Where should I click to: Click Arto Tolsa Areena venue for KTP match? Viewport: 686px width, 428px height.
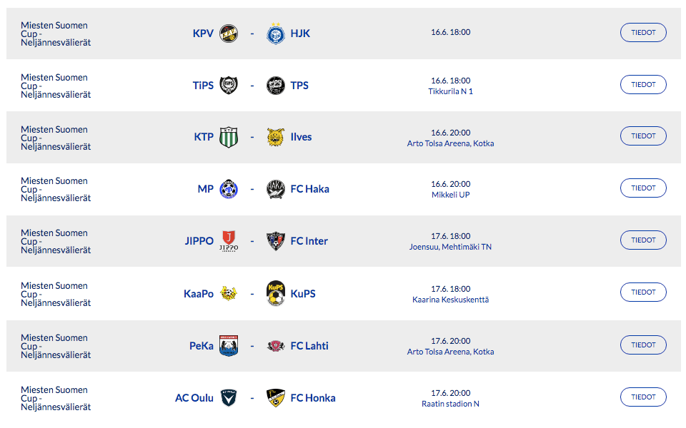[x=450, y=143]
